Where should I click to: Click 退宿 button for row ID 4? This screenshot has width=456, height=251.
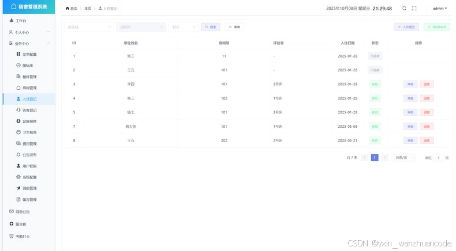427,98
